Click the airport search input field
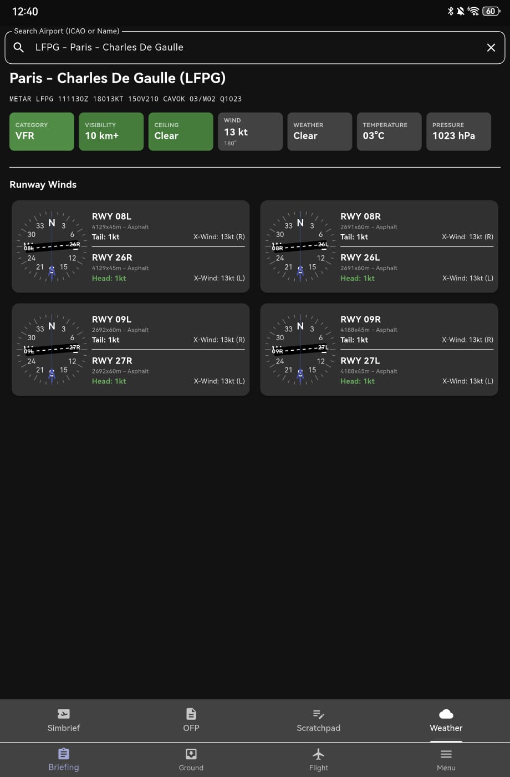 [249, 48]
